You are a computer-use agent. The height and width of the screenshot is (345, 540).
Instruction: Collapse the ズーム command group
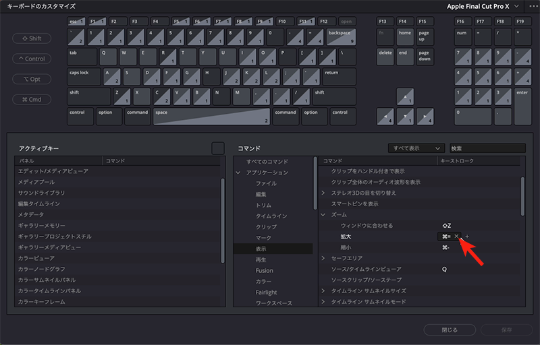323,215
